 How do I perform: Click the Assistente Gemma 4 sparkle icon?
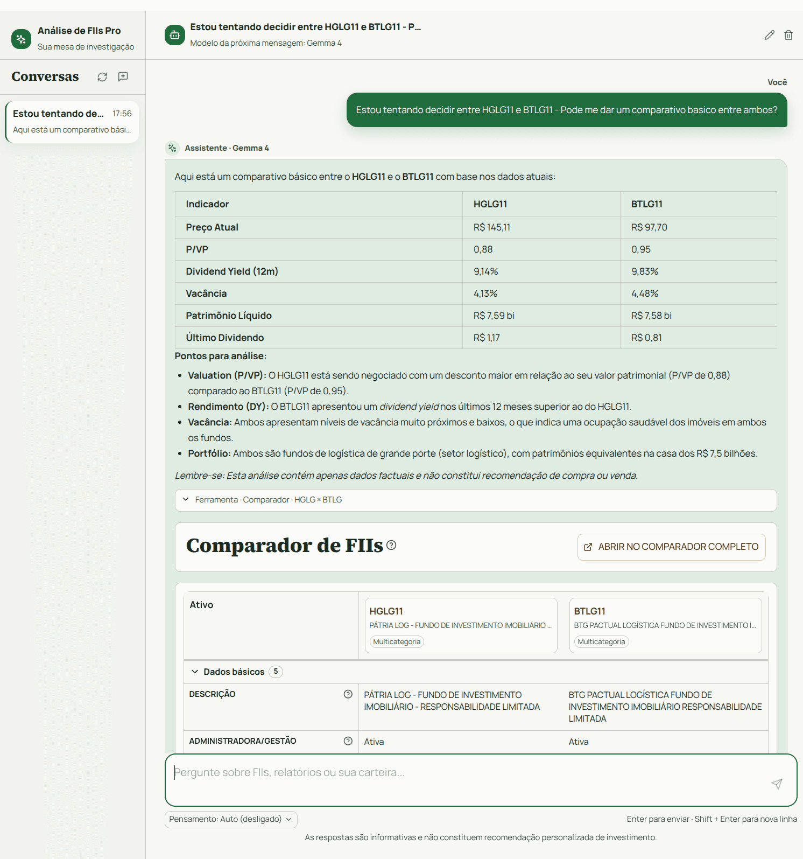[x=172, y=148]
